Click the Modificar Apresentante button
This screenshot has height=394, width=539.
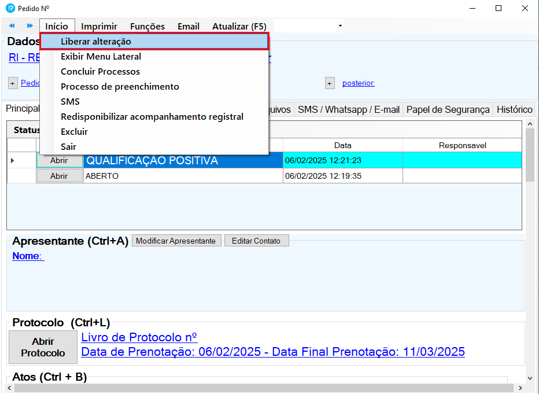pos(176,241)
